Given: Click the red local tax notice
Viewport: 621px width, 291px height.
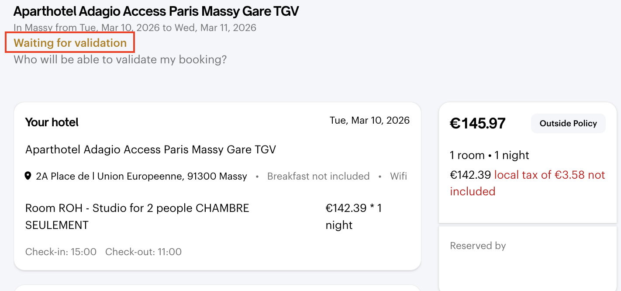Looking at the screenshot, I should [x=549, y=176].
